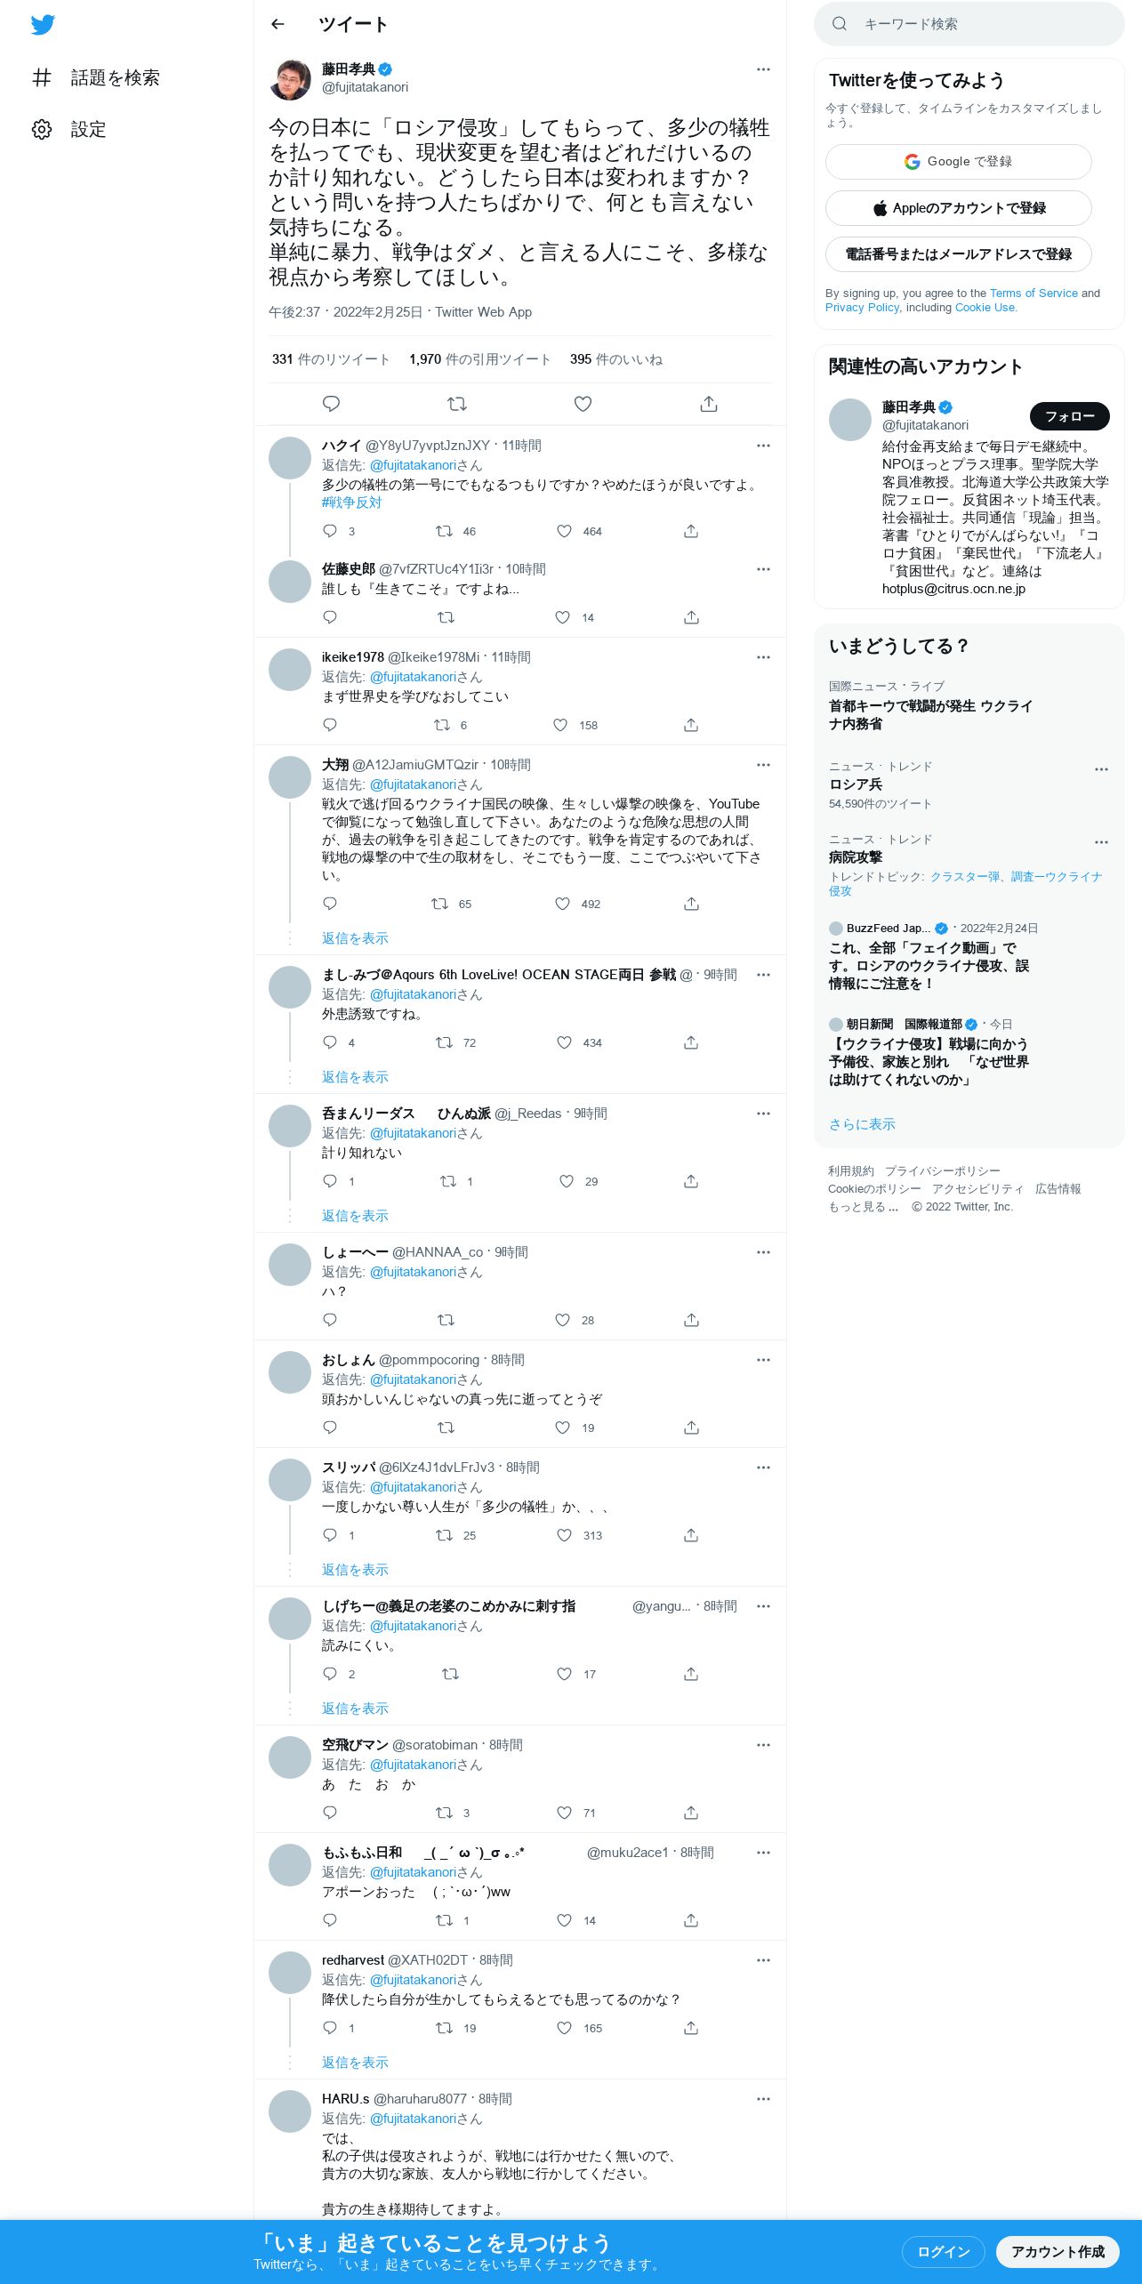Open more options on the main tweet
1142x2284 pixels.
pos(763,69)
